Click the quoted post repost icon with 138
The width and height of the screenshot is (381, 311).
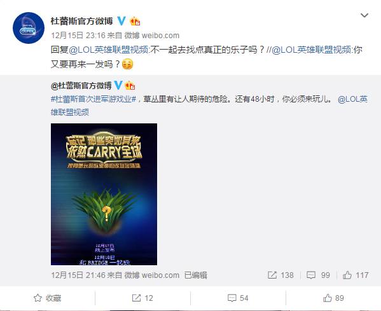[x=281, y=275]
